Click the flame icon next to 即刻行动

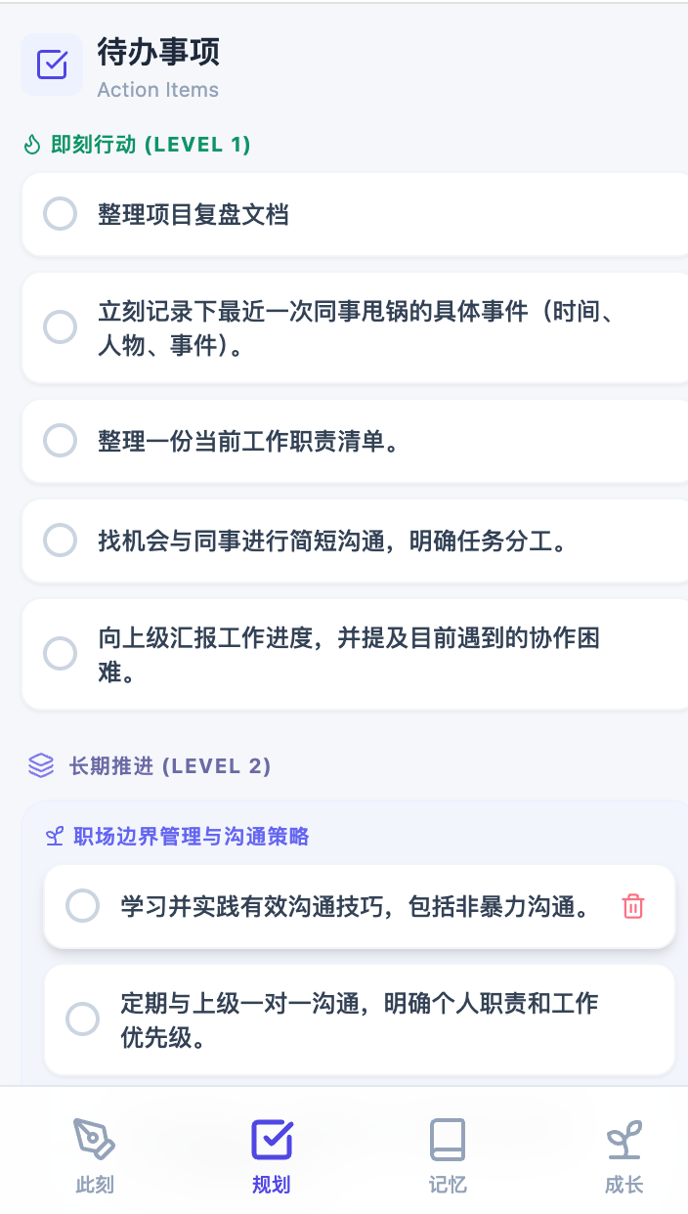[32, 146]
